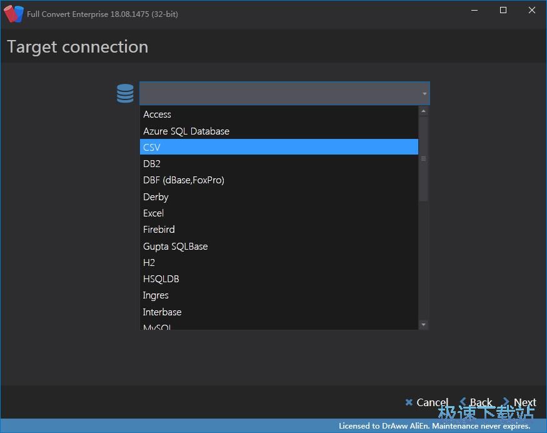
Task: Minimize the Full Convert window
Action: [474, 11]
